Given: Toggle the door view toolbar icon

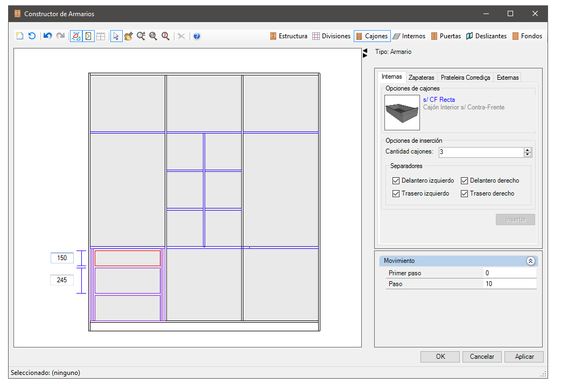Looking at the screenshot, I should click(x=88, y=36).
